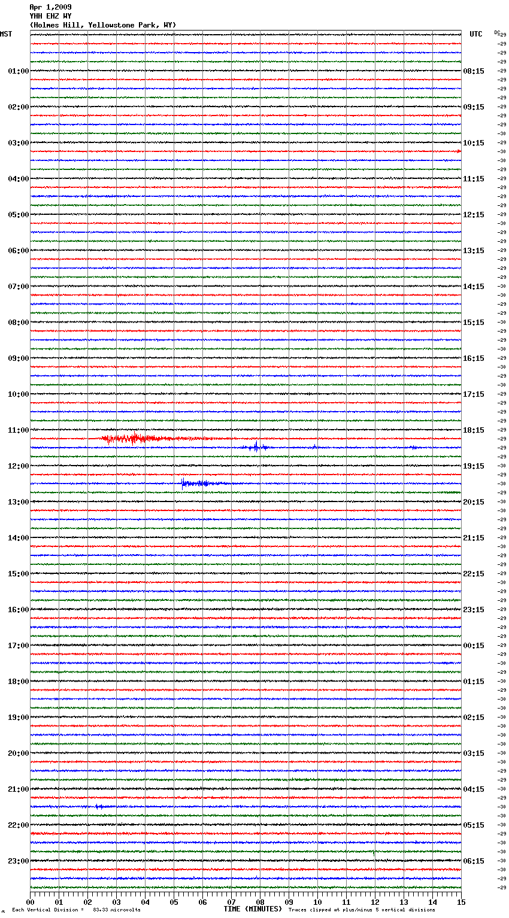Select the 09:00 MST time label

[x=19, y=358]
